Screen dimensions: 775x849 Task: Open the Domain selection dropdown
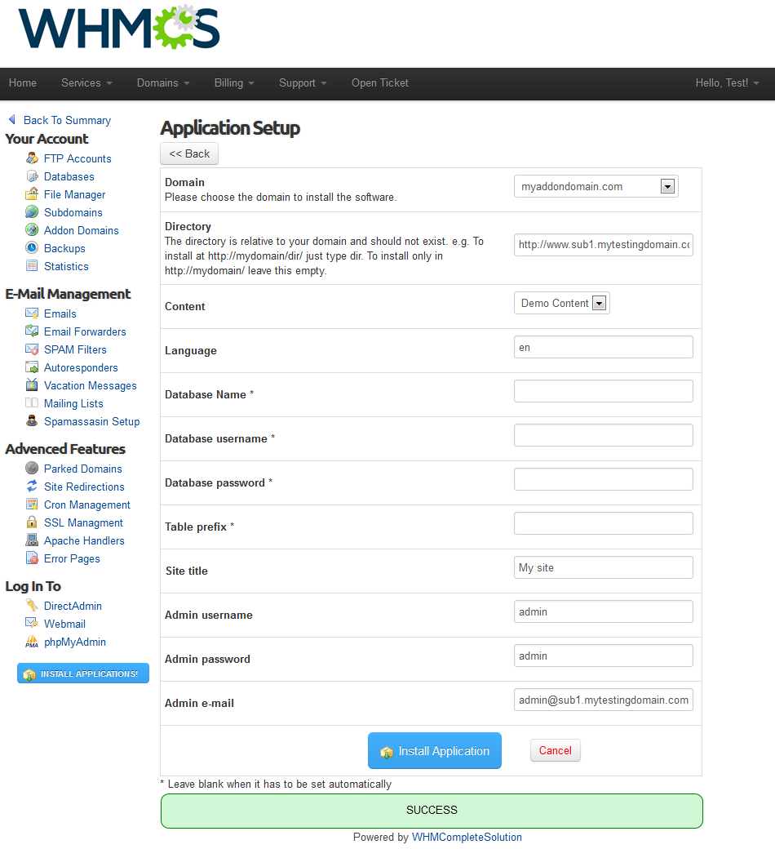[x=596, y=187]
